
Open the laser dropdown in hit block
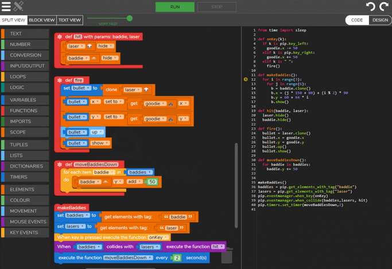pos(76,46)
